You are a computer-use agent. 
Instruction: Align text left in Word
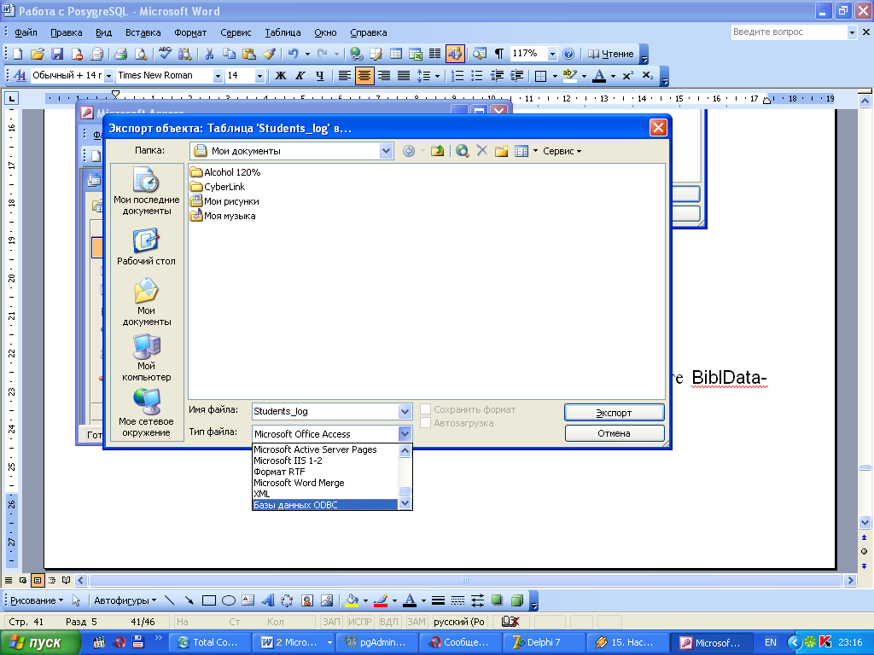(345, 76)
